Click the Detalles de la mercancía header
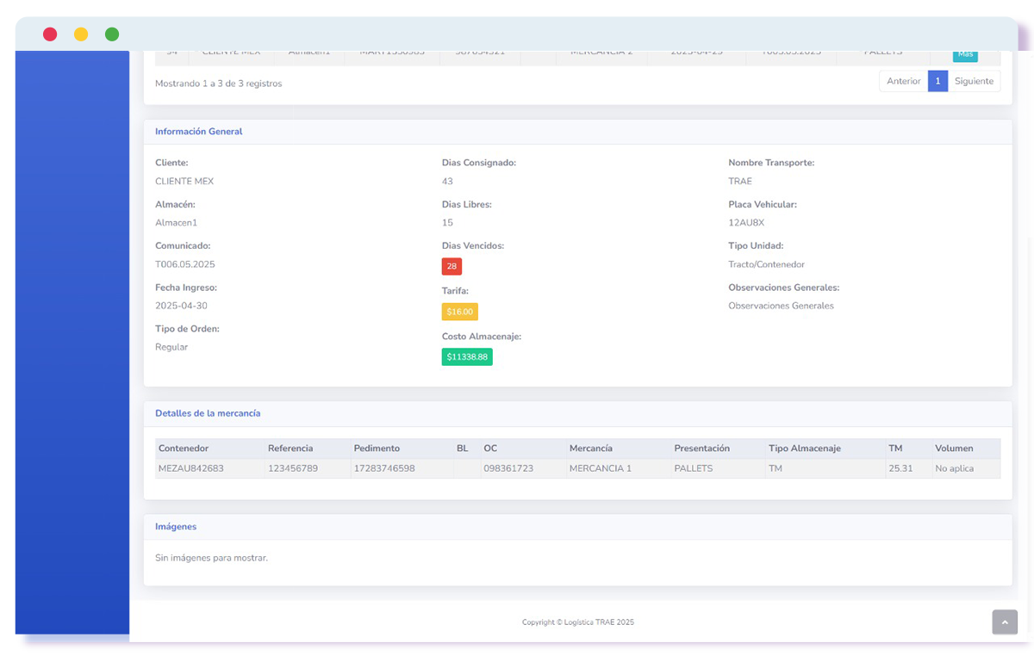Image resolution: width=1034 pixels, height=668 pixels. (x=208, y=413)
